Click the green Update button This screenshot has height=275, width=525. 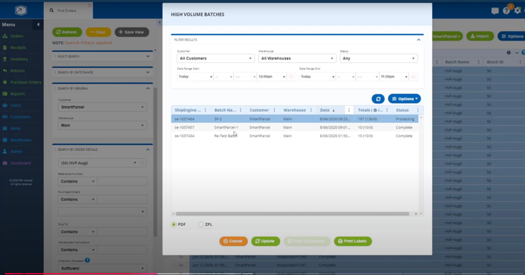pos(265,241)
